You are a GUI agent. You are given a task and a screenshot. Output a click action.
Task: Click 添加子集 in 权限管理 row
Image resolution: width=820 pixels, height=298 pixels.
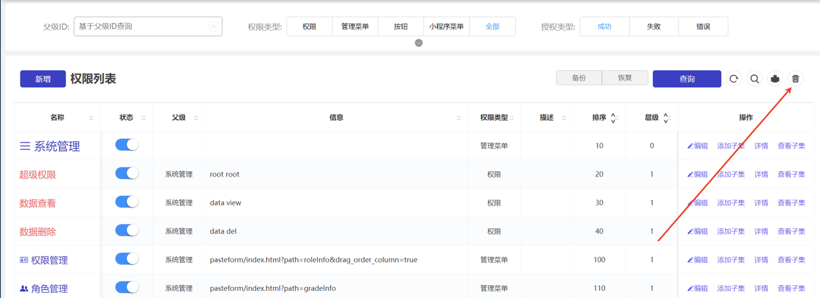pos(731,260)
